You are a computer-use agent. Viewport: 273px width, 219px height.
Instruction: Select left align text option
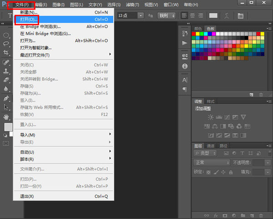coord(184,15)
